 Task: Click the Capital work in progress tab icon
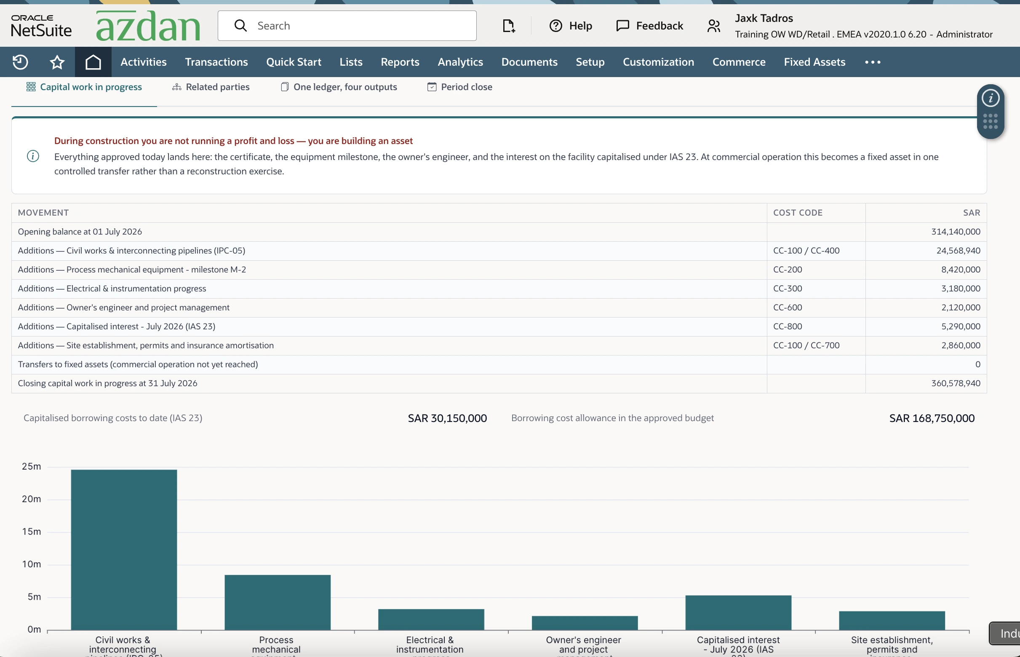click(31, 87)
